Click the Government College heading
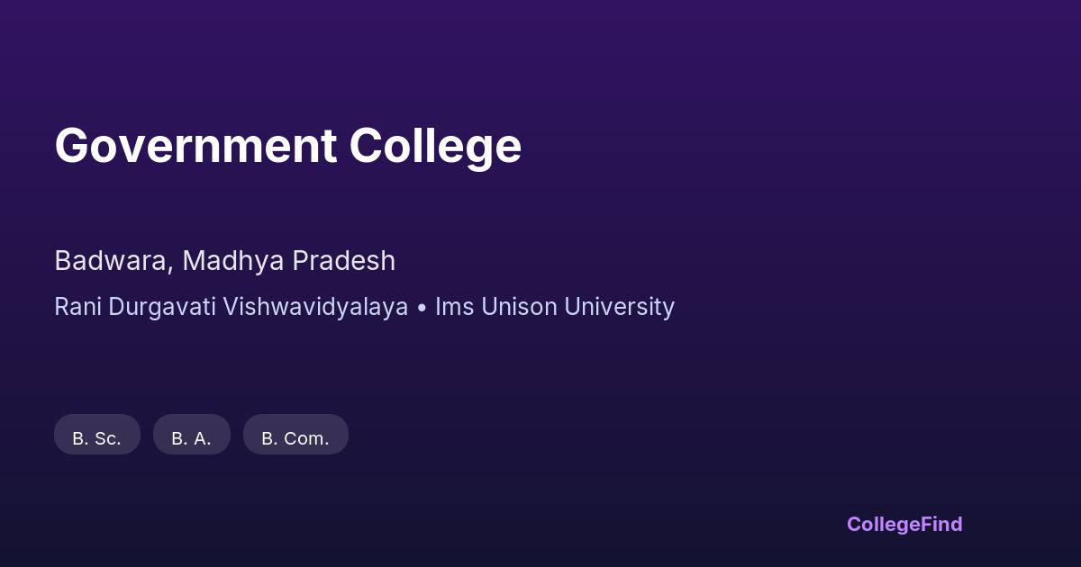Viewport: 1081px width, 567px height. (288, 146)
